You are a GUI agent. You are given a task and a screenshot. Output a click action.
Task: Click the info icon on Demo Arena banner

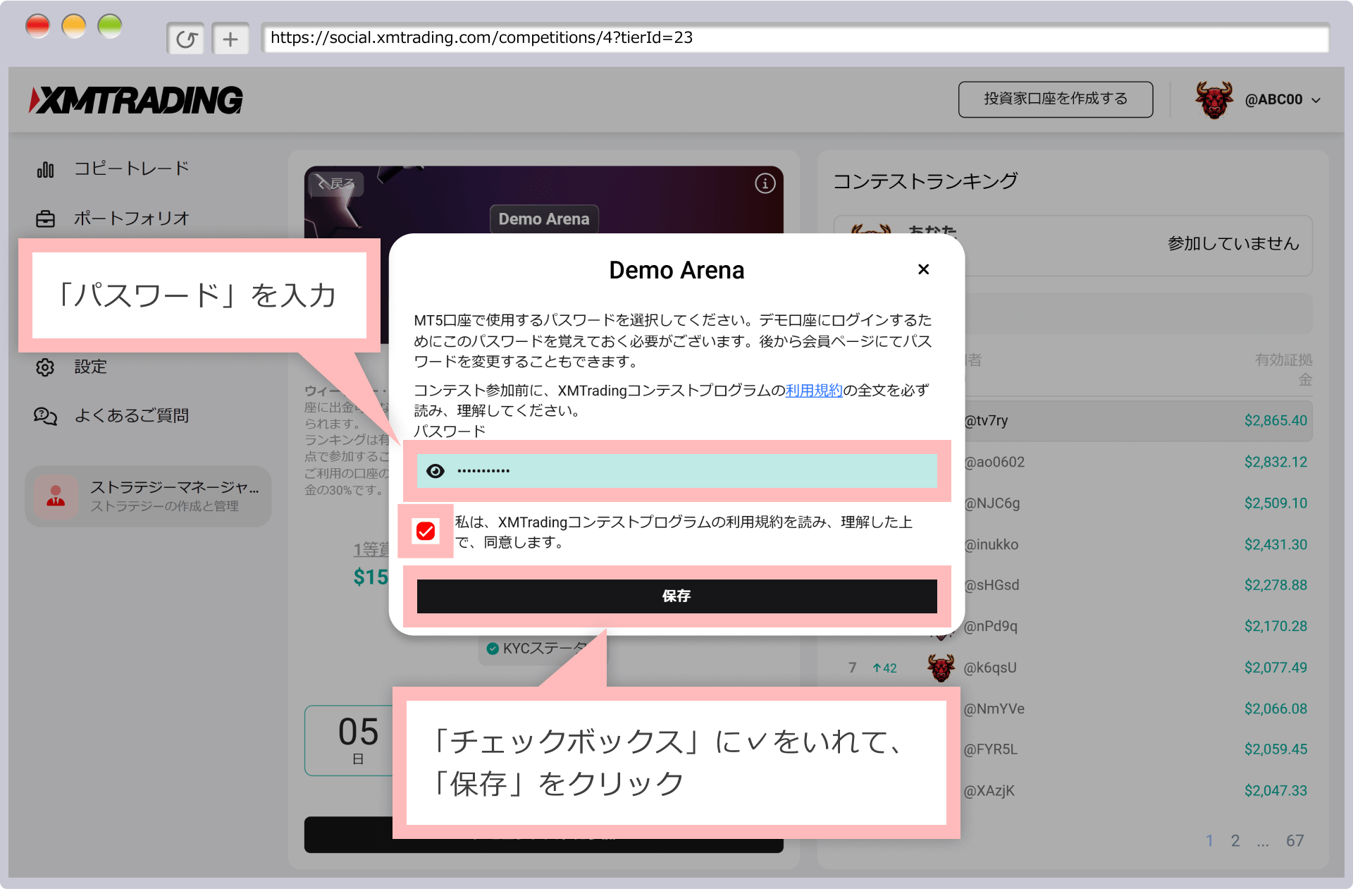[765, 183]
